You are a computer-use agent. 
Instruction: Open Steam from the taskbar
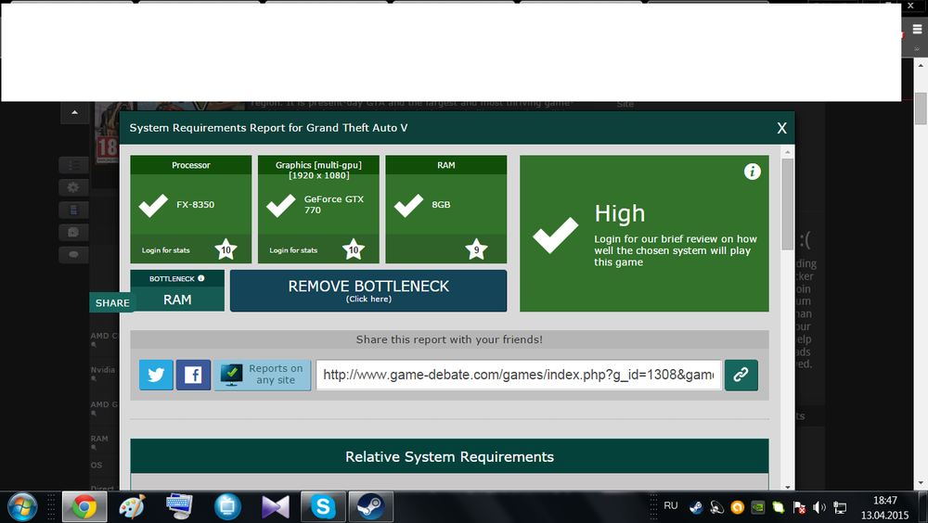[370, 506]
